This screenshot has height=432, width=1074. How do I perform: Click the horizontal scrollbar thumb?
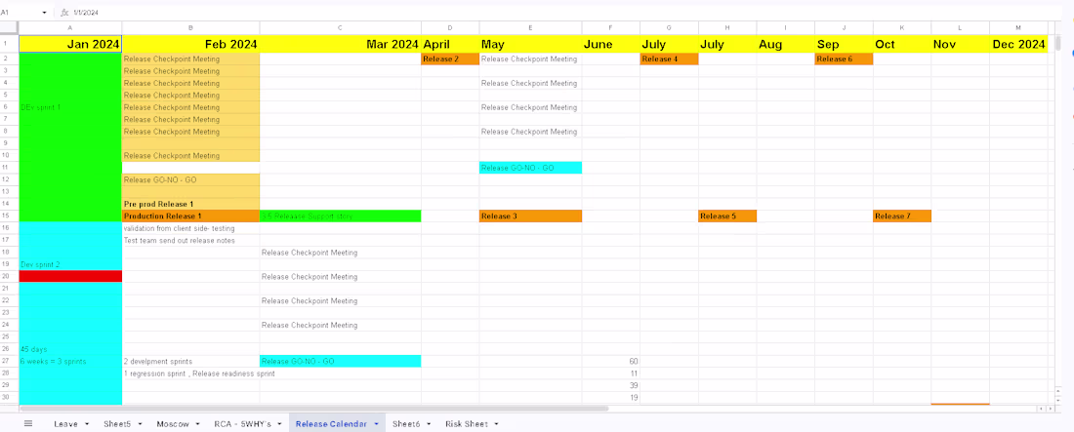[313, 409]
